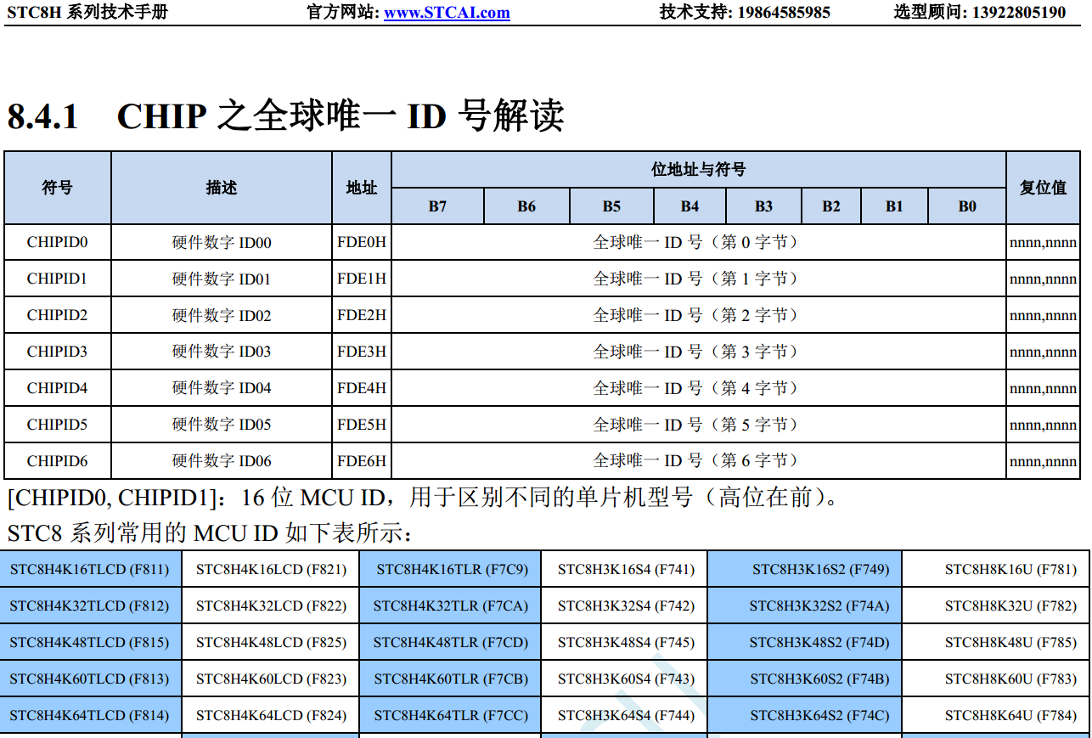Viewport: 1092px width, 738px height.
Task: Select the FDE5H address cell
Action: pyautogui.click(x=362, y=425)
